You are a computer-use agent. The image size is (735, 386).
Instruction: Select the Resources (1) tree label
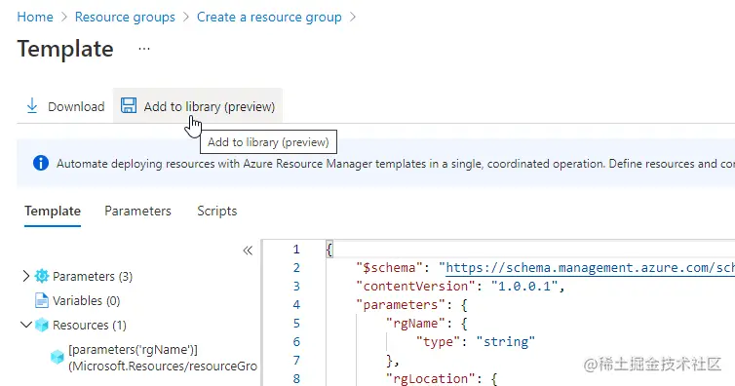[90, 325]
